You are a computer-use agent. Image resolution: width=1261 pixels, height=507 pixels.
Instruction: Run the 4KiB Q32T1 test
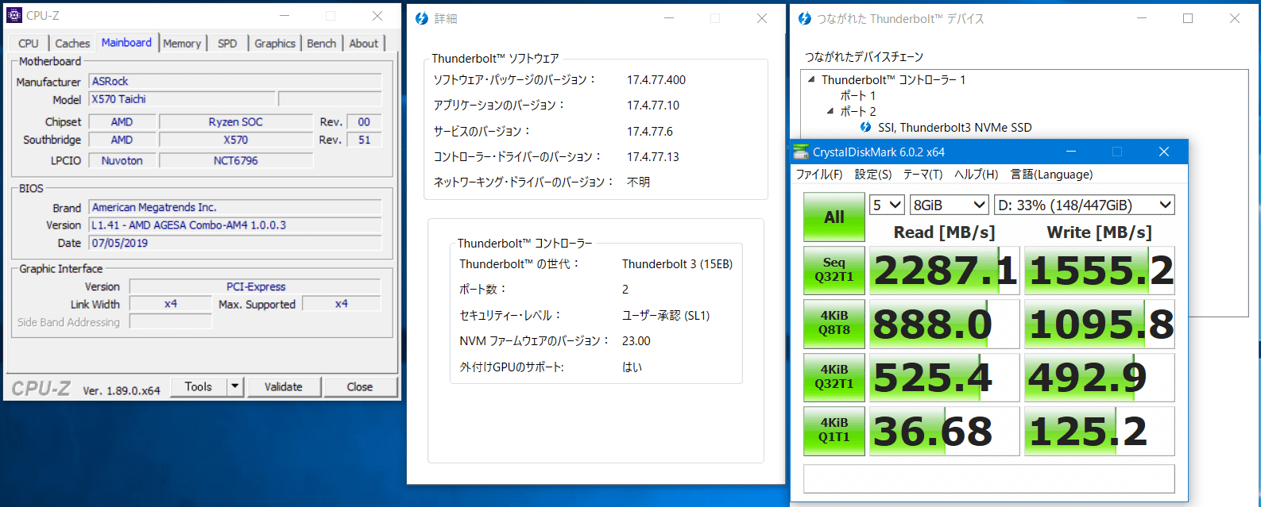pos(834,377)
